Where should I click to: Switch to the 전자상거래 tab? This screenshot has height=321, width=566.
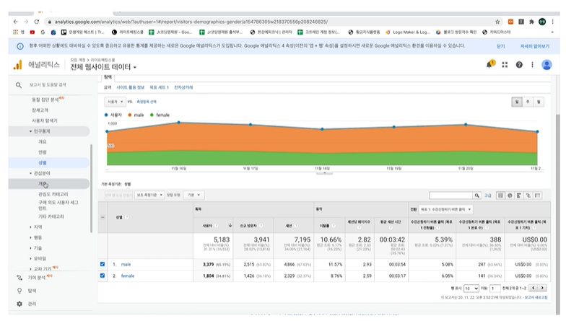(x=183, y=88)
